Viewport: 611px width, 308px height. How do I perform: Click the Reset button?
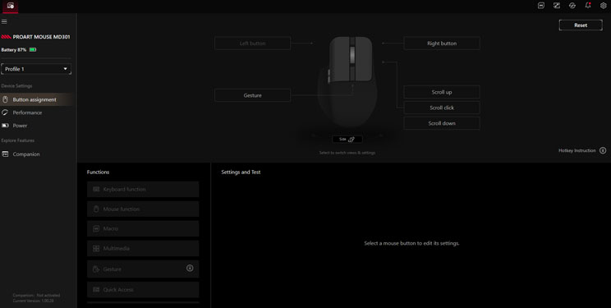click(x=581, y=25)
